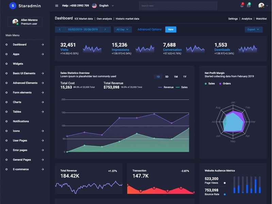
Task: Open the Export dropdown
Action: coord(253,30)
